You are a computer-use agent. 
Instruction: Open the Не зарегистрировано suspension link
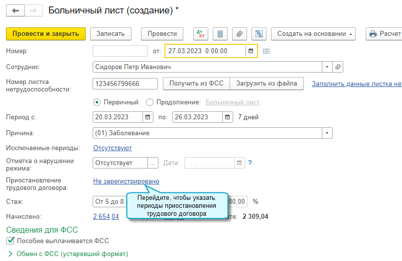point(126,181)
